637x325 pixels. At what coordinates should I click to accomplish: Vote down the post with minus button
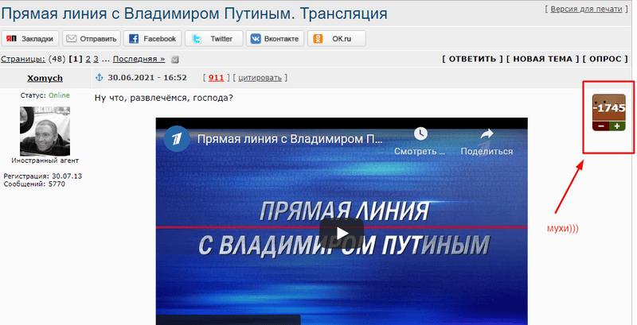601,126
